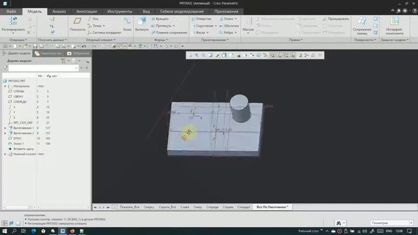Viewport: 418px width, 235px height.
Task: Click the Coordinate System (Система координат) tool
Action: [104, 33]
